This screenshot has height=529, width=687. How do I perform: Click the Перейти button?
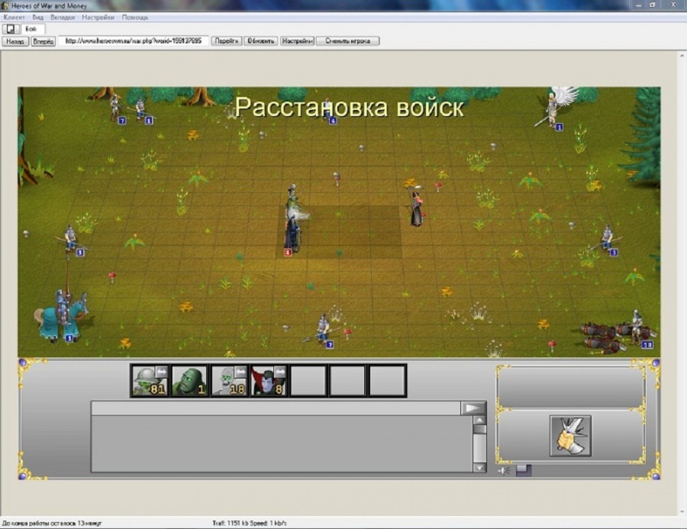pyautogui.click(x=227, y=40)
